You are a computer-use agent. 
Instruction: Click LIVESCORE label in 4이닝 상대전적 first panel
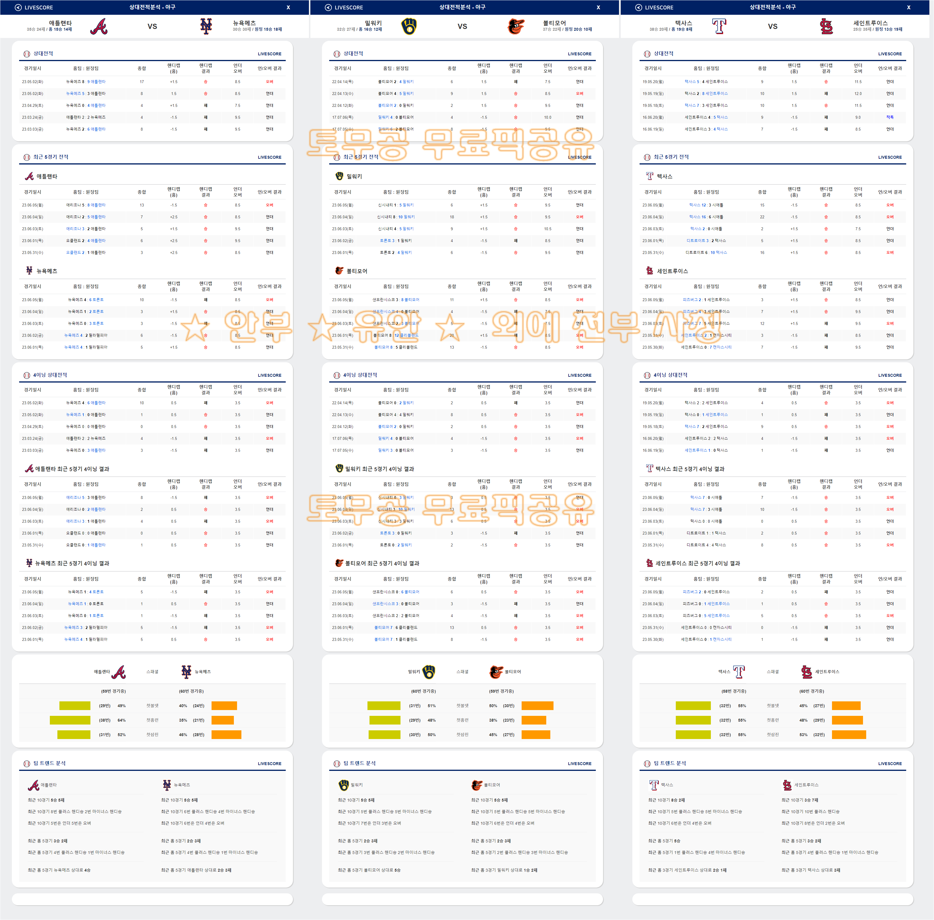coord(269,375)
